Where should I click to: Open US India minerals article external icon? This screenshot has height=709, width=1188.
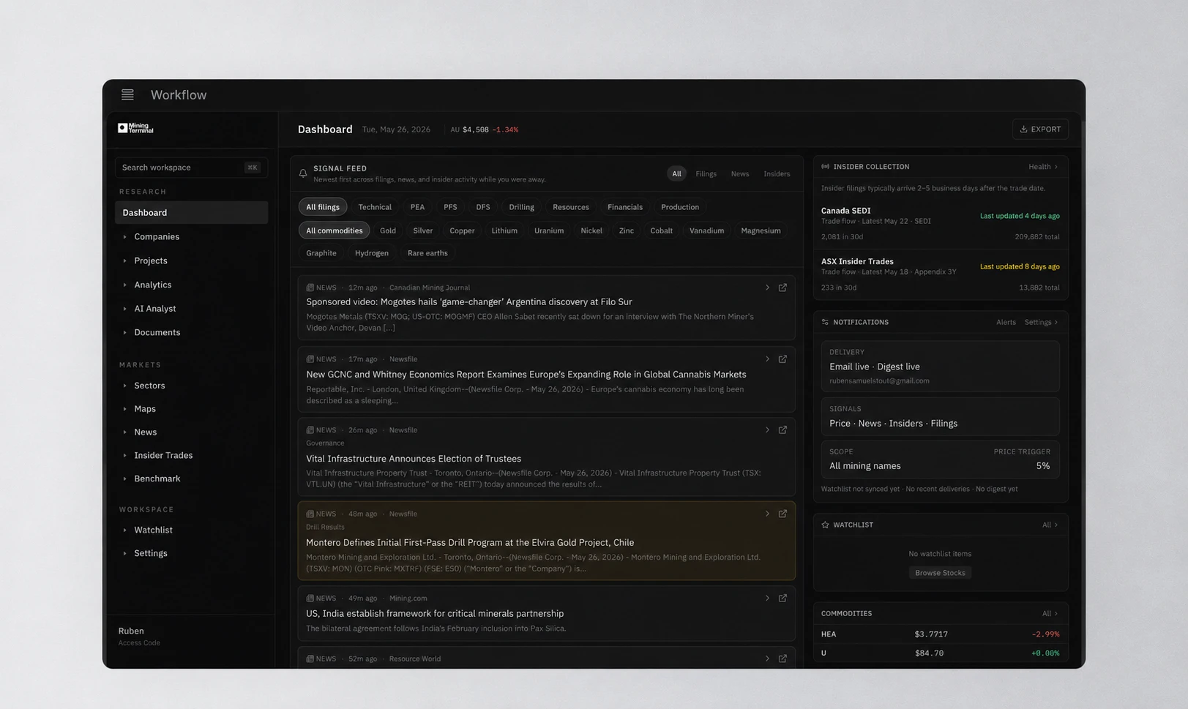782,598
